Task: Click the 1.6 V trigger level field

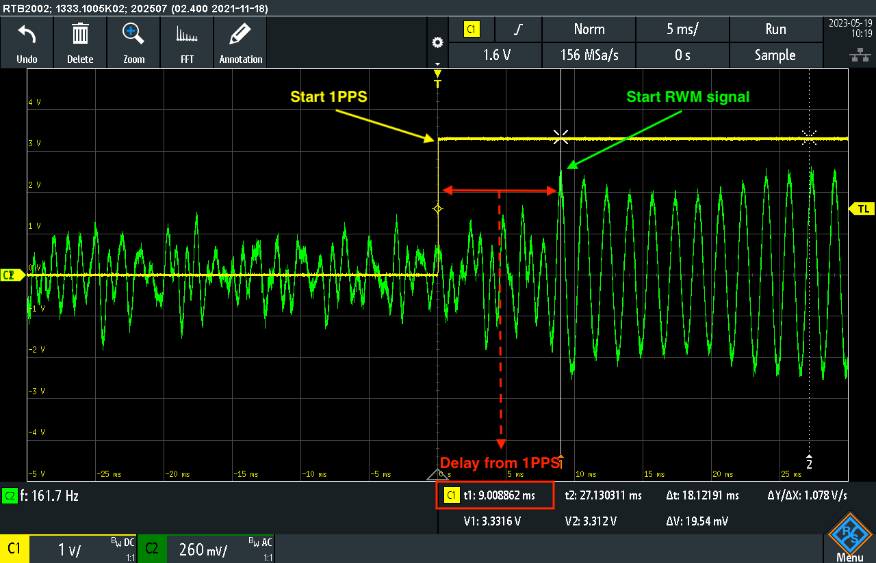Action: [495, 55]
